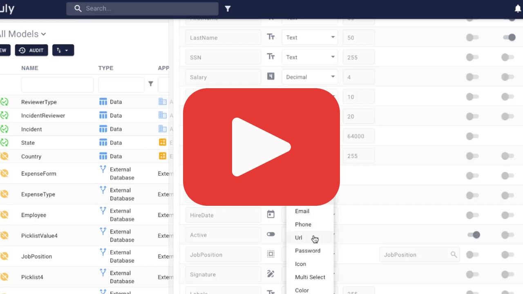
Task: Click the Data table icon in State row
Action: 103,143
